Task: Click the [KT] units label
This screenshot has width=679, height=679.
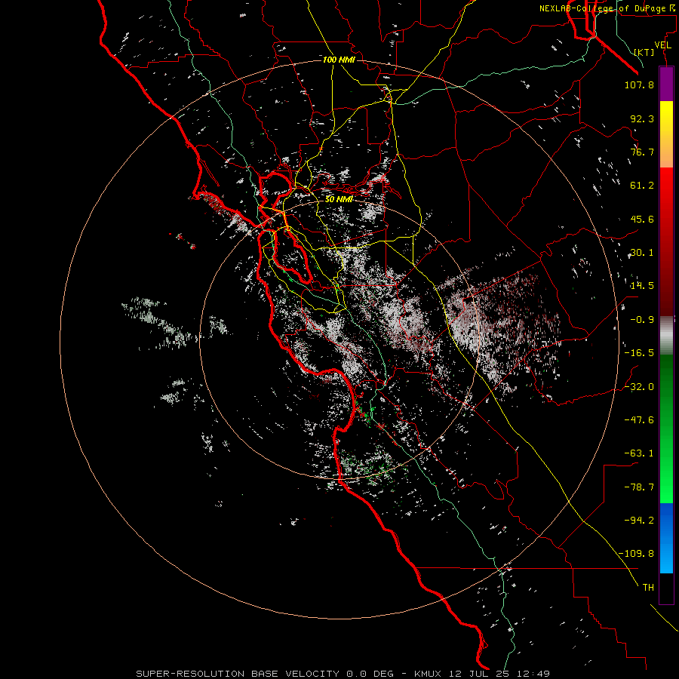Action: click(x=644, y=52)
